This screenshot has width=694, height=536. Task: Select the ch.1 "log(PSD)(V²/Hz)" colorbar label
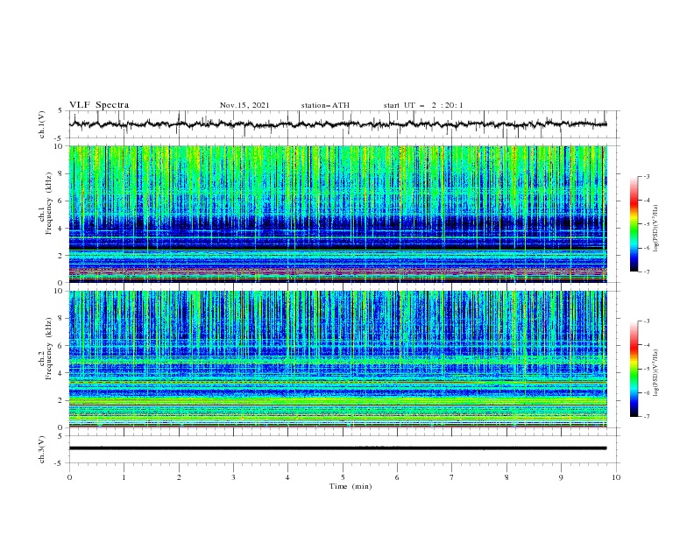(656, 229)
